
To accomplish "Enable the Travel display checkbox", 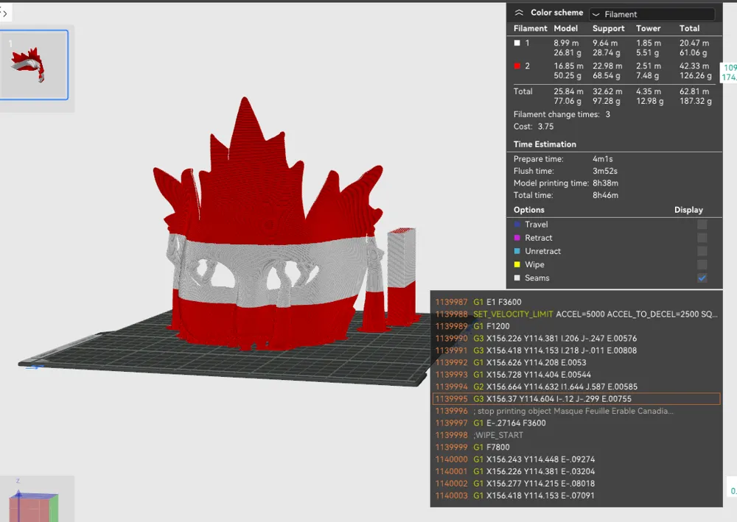I will (x=702, y=225).
